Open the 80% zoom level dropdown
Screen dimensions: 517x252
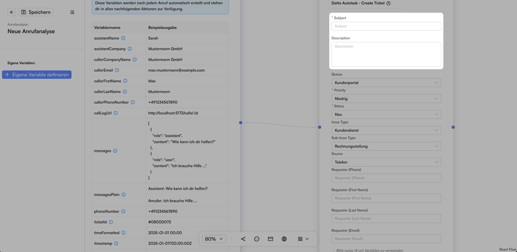(x=214, y=239)
